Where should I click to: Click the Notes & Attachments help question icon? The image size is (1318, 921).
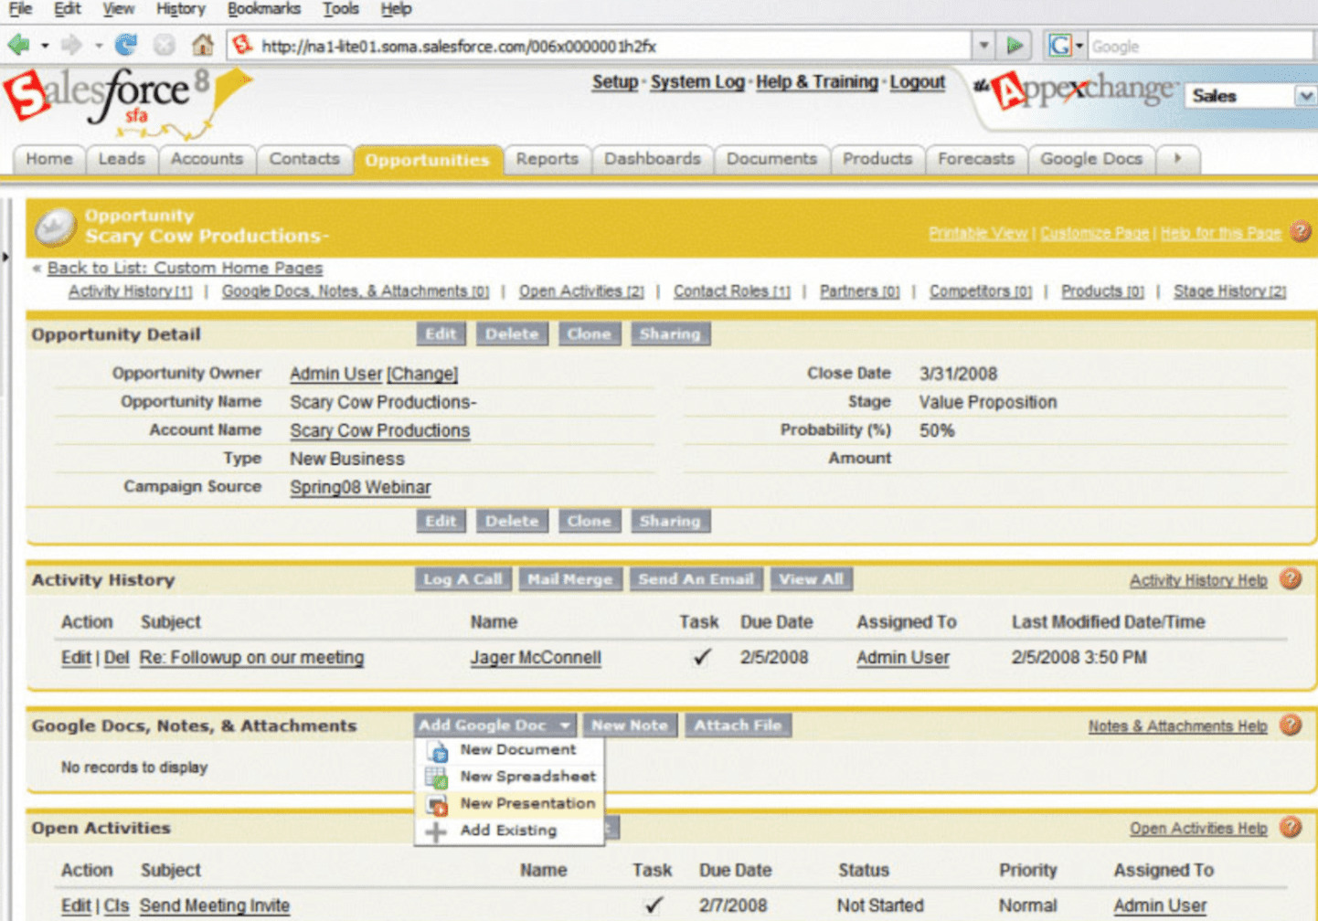coord(1290,725)
